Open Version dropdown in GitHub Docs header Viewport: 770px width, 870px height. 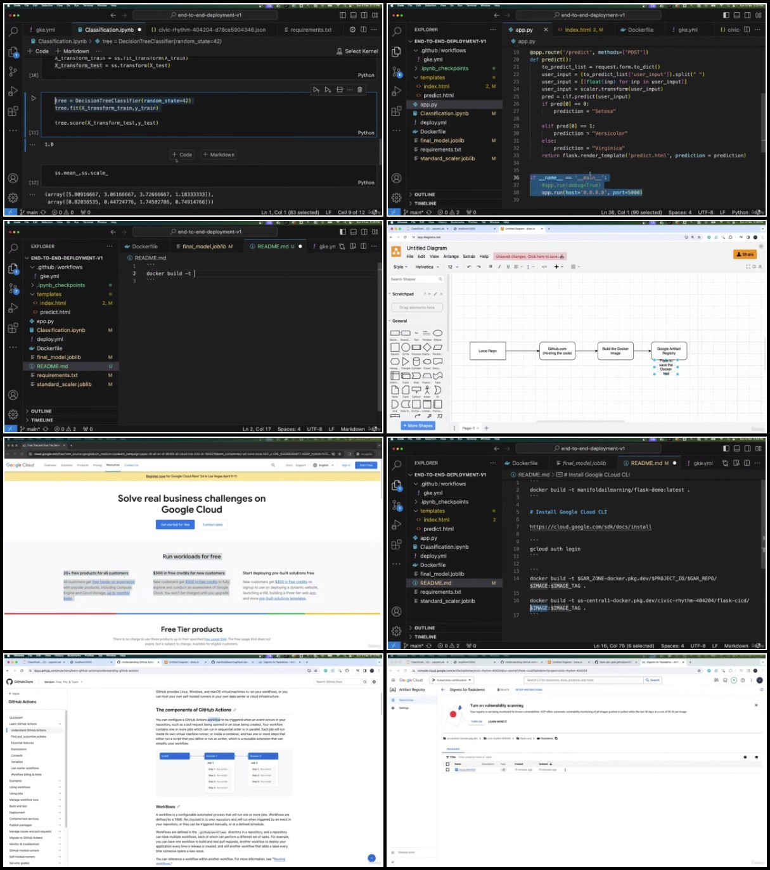point(62,682)
